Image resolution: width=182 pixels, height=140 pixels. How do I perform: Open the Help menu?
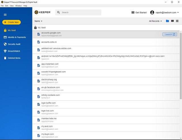(x=25, y=6)
